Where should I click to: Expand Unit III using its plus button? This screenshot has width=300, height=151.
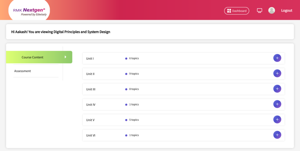click(x=277, y=89)
